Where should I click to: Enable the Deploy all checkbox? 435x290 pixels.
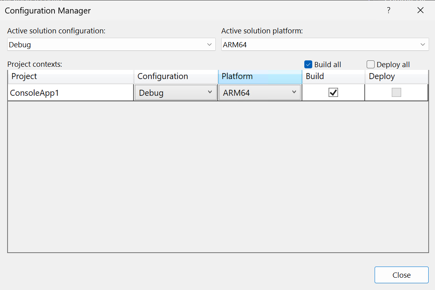pos(371,64)
